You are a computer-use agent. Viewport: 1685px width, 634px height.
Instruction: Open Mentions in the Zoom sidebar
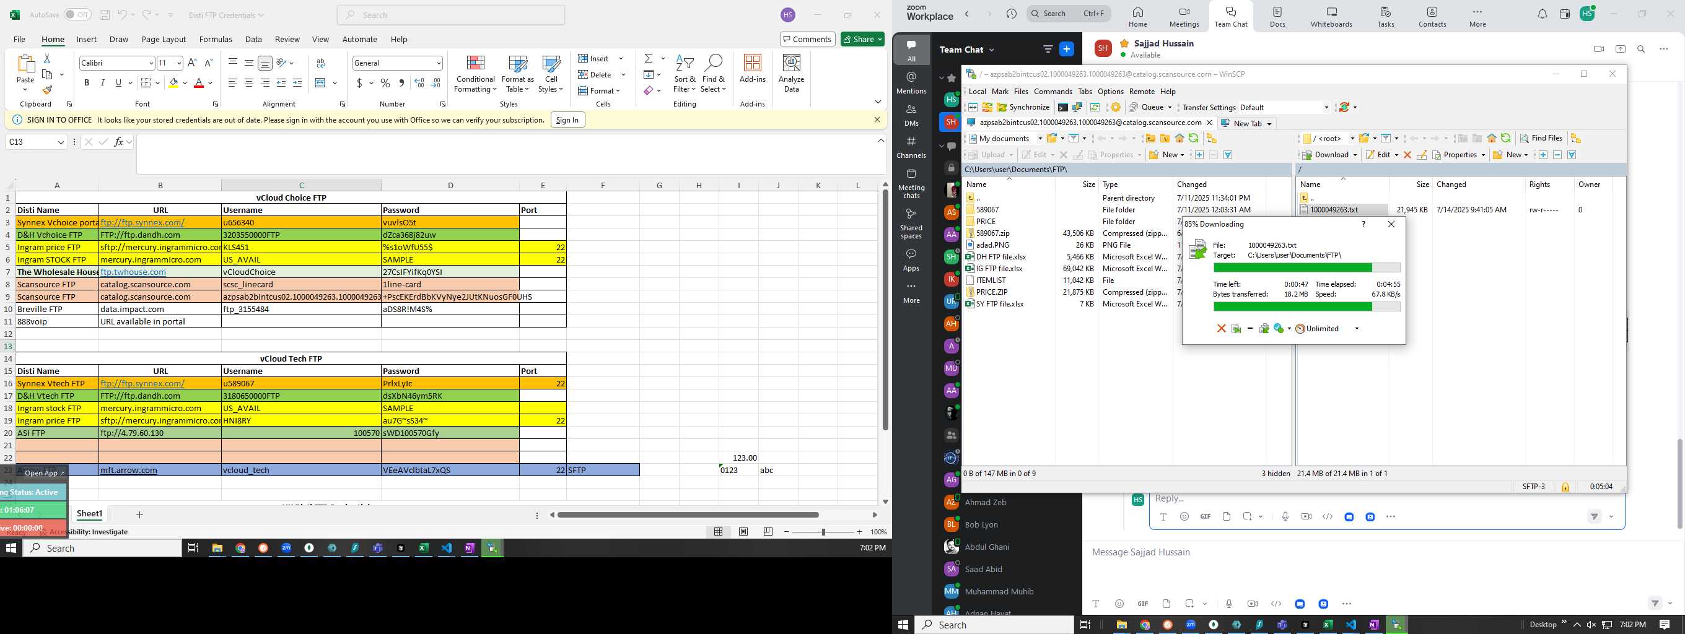coord(911,83)
